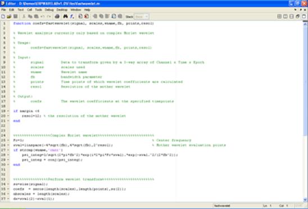Save the file with the disk icon
The height and width of the screenshot is (209, 308).
coord(15,16)
